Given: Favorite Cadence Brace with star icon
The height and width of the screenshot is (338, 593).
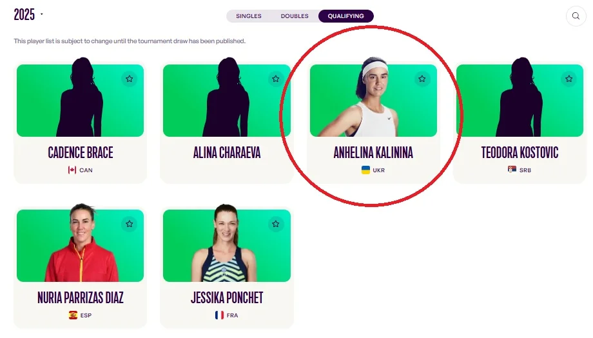Looking at the screenshot, I should click(x=130, y=79).
